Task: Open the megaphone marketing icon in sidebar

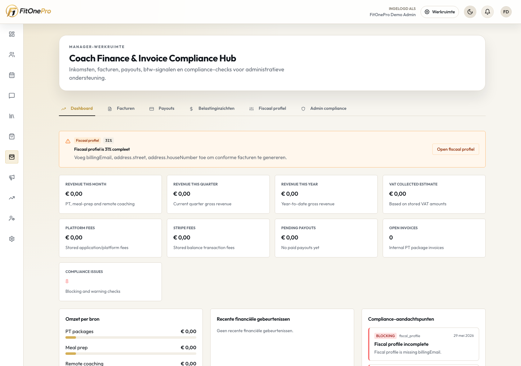Action: click(x=12, y=177)
